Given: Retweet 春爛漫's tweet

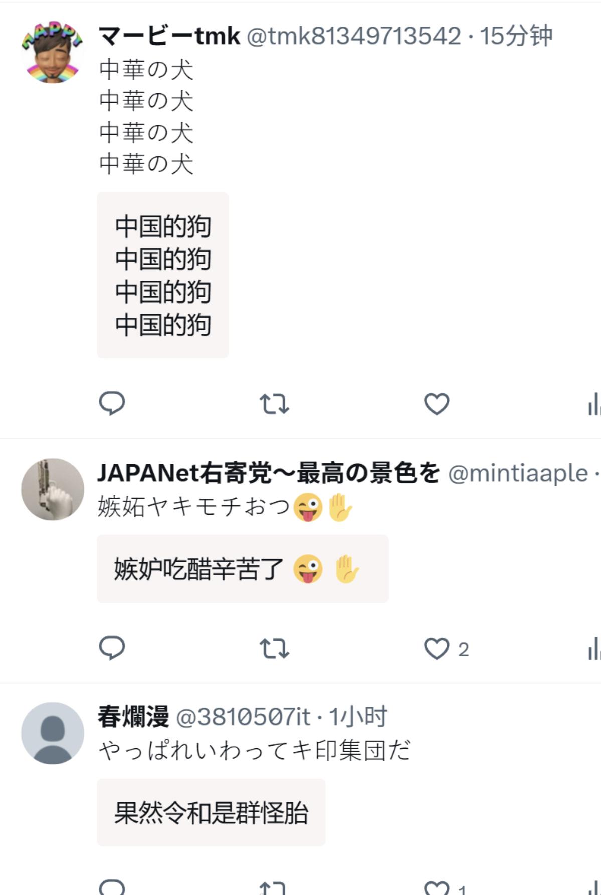Looking at the screenshot, I should pyautogui.click(x=273, y=887).
